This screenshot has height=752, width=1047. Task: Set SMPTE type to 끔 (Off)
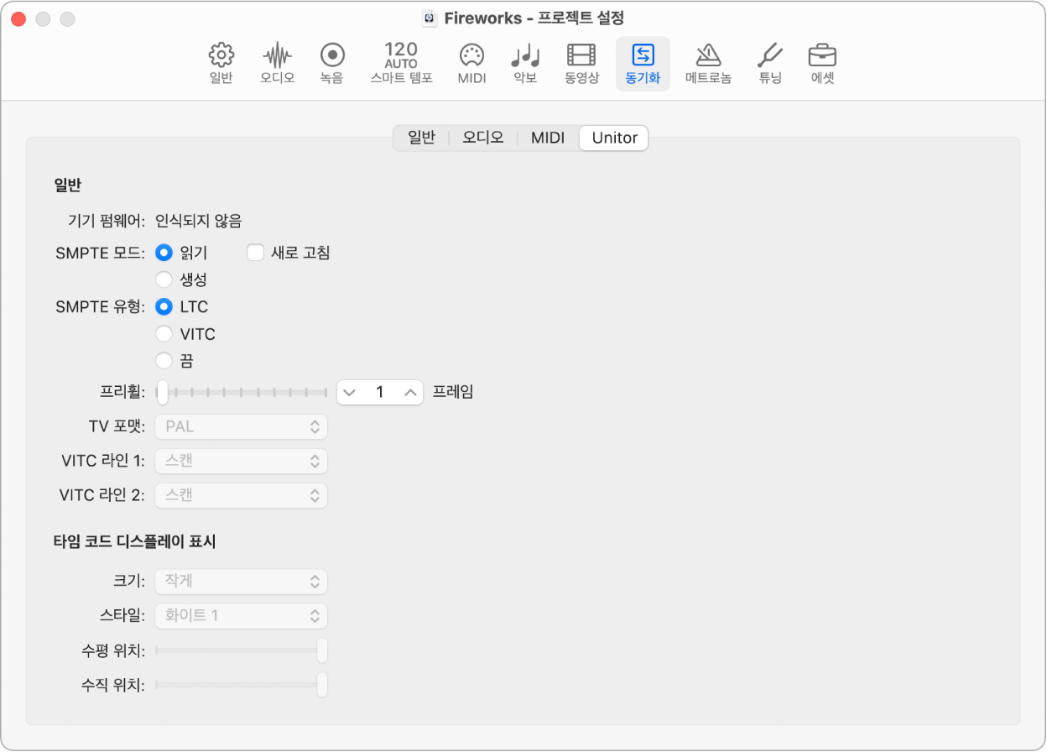(164, 361)
